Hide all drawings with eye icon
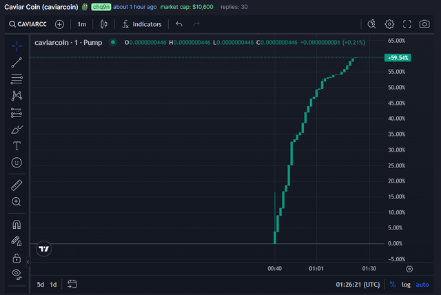Screen dimensions: 441x295 17,274
